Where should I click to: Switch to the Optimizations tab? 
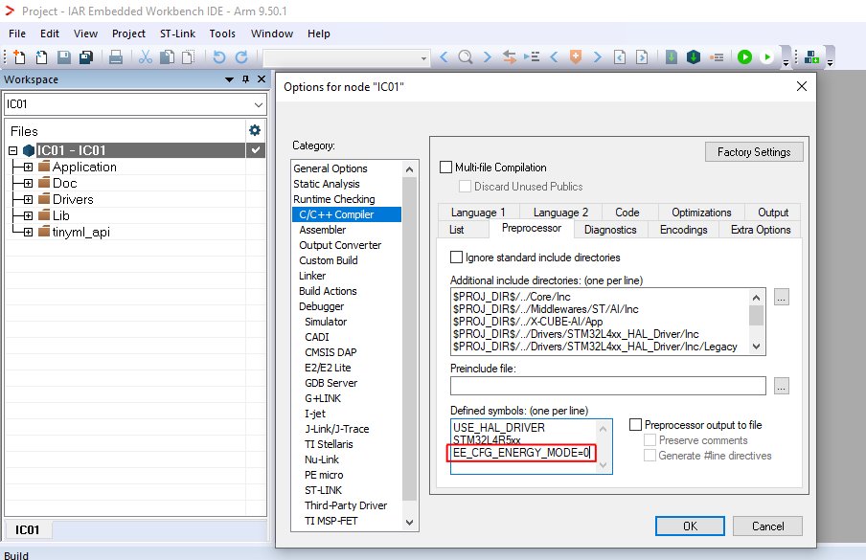(701, 213)
